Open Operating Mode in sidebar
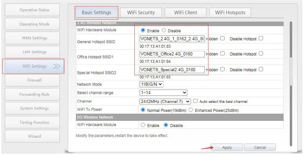304x156 pixels. click(32, 24)
